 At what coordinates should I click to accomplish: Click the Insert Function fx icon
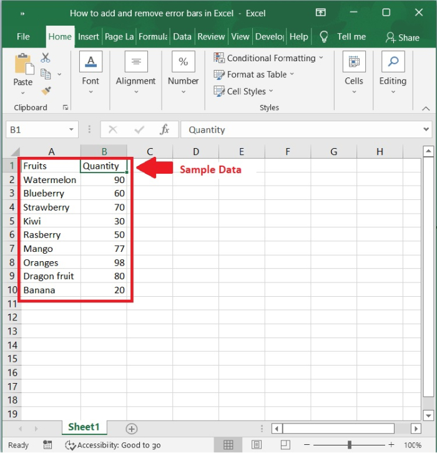[x=164, y=129]
